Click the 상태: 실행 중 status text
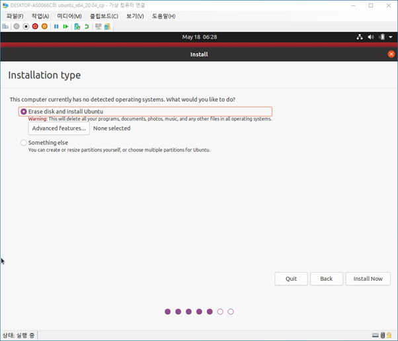Screen dimensions: 398x341 pyautogui.click(x=19, y=336)
